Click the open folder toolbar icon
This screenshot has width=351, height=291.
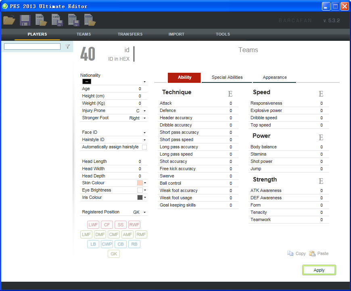[x=9, y=20]
